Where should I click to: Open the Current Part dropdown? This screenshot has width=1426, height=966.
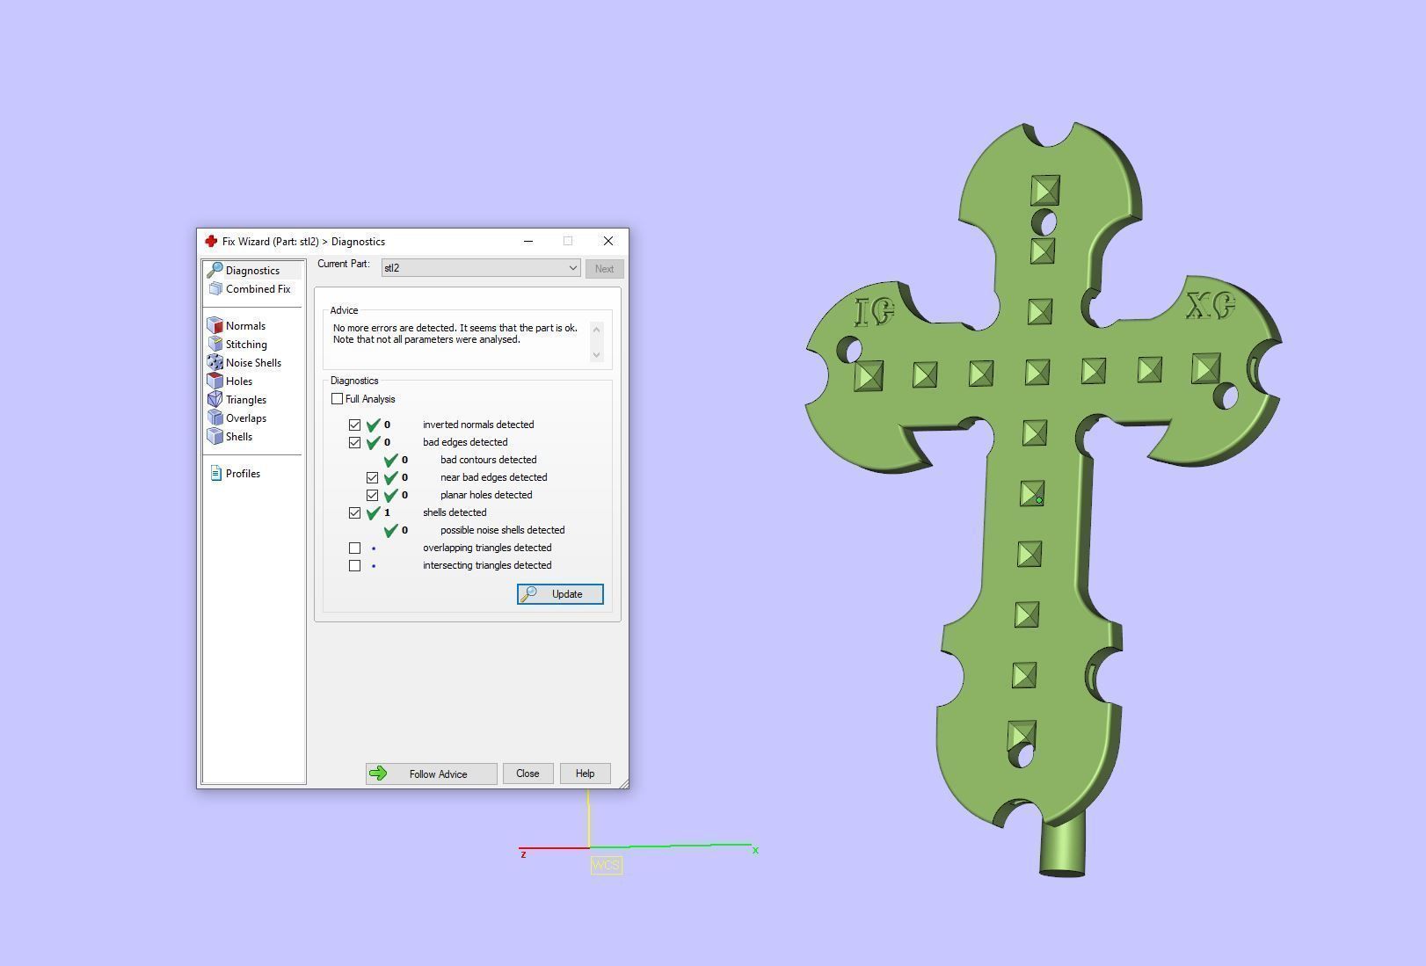(x=481, y=268)
